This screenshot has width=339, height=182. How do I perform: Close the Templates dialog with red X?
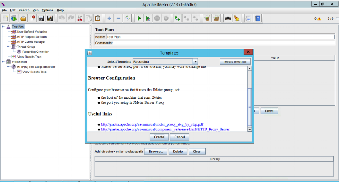(248, 52)
